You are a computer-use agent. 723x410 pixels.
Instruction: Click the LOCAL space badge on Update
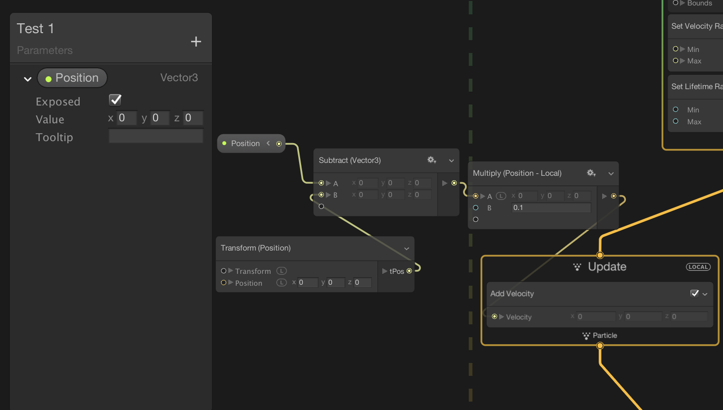point(698,267)
